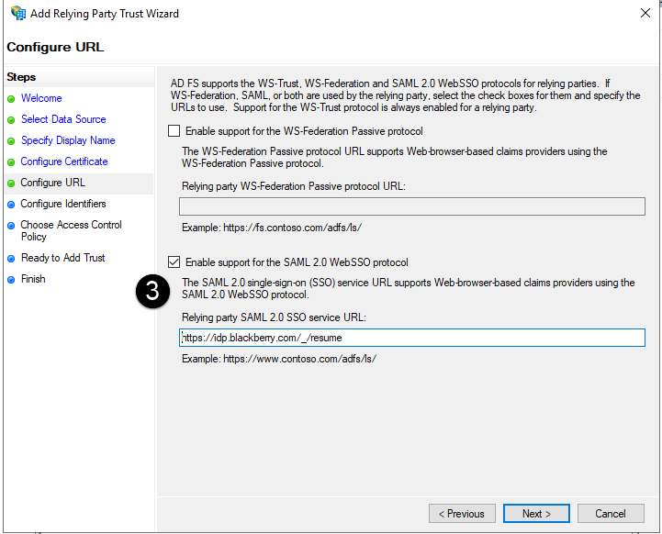
Task: Go to the Welcome step
Action: pos(41,98)
